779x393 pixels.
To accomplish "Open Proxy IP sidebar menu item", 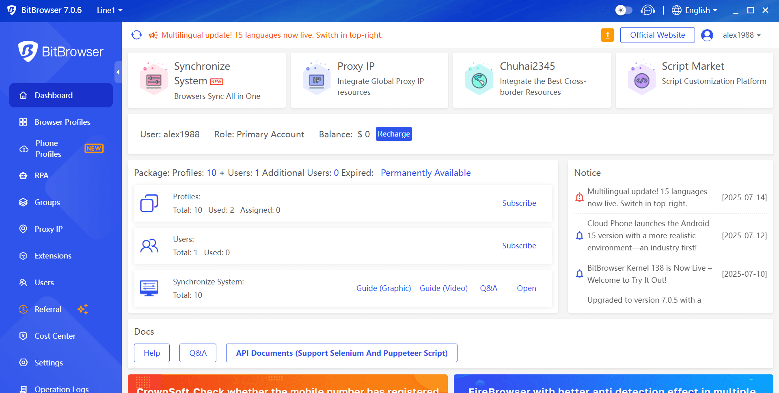I will (61, 229).
